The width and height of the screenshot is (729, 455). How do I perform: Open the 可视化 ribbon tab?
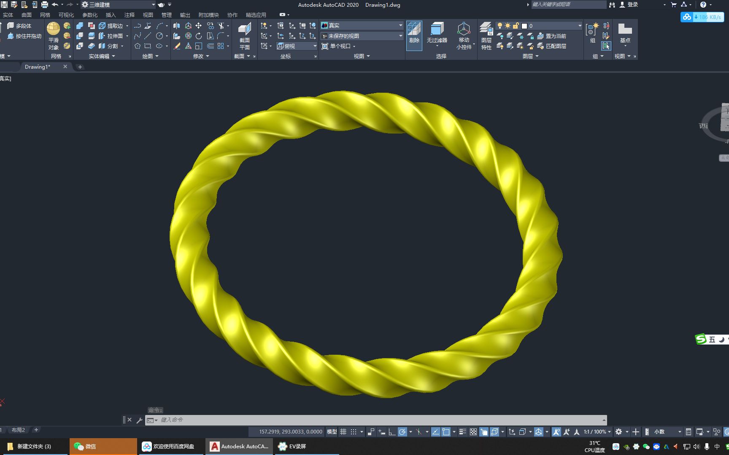(x=66, y=15)
